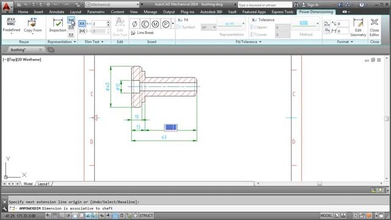Insert the circled P symbol

click(x=166, y=24)
